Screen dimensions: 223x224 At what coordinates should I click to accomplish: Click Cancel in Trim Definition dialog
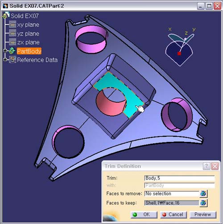pos(173,215)
